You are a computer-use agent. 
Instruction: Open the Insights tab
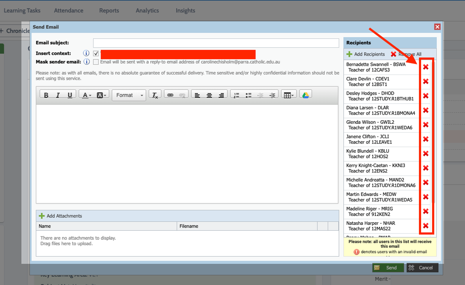[x=185, y=10]
